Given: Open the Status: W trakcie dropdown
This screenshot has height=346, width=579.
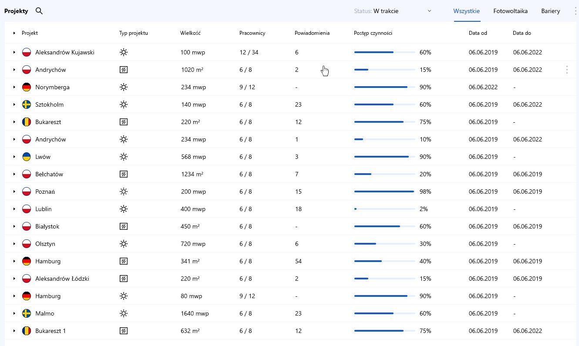Looking at the screenshot, I should point(393,11).
